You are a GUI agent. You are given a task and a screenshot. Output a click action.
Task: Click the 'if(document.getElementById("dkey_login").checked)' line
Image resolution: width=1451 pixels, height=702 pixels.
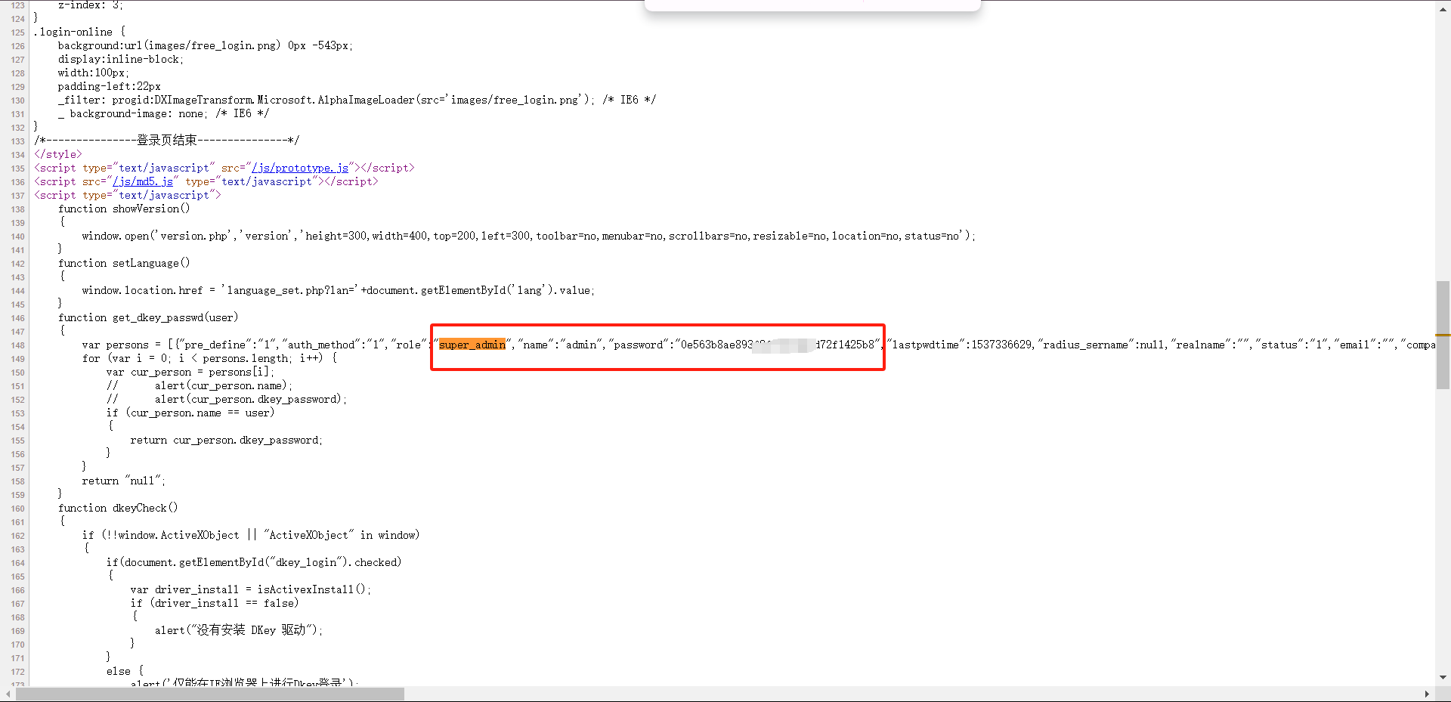[254, 562]
